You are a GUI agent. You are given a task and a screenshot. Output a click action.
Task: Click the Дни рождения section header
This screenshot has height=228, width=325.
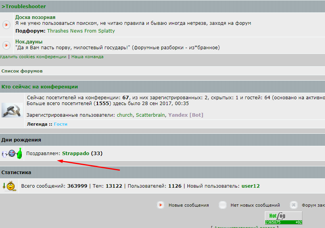point(21,140)
